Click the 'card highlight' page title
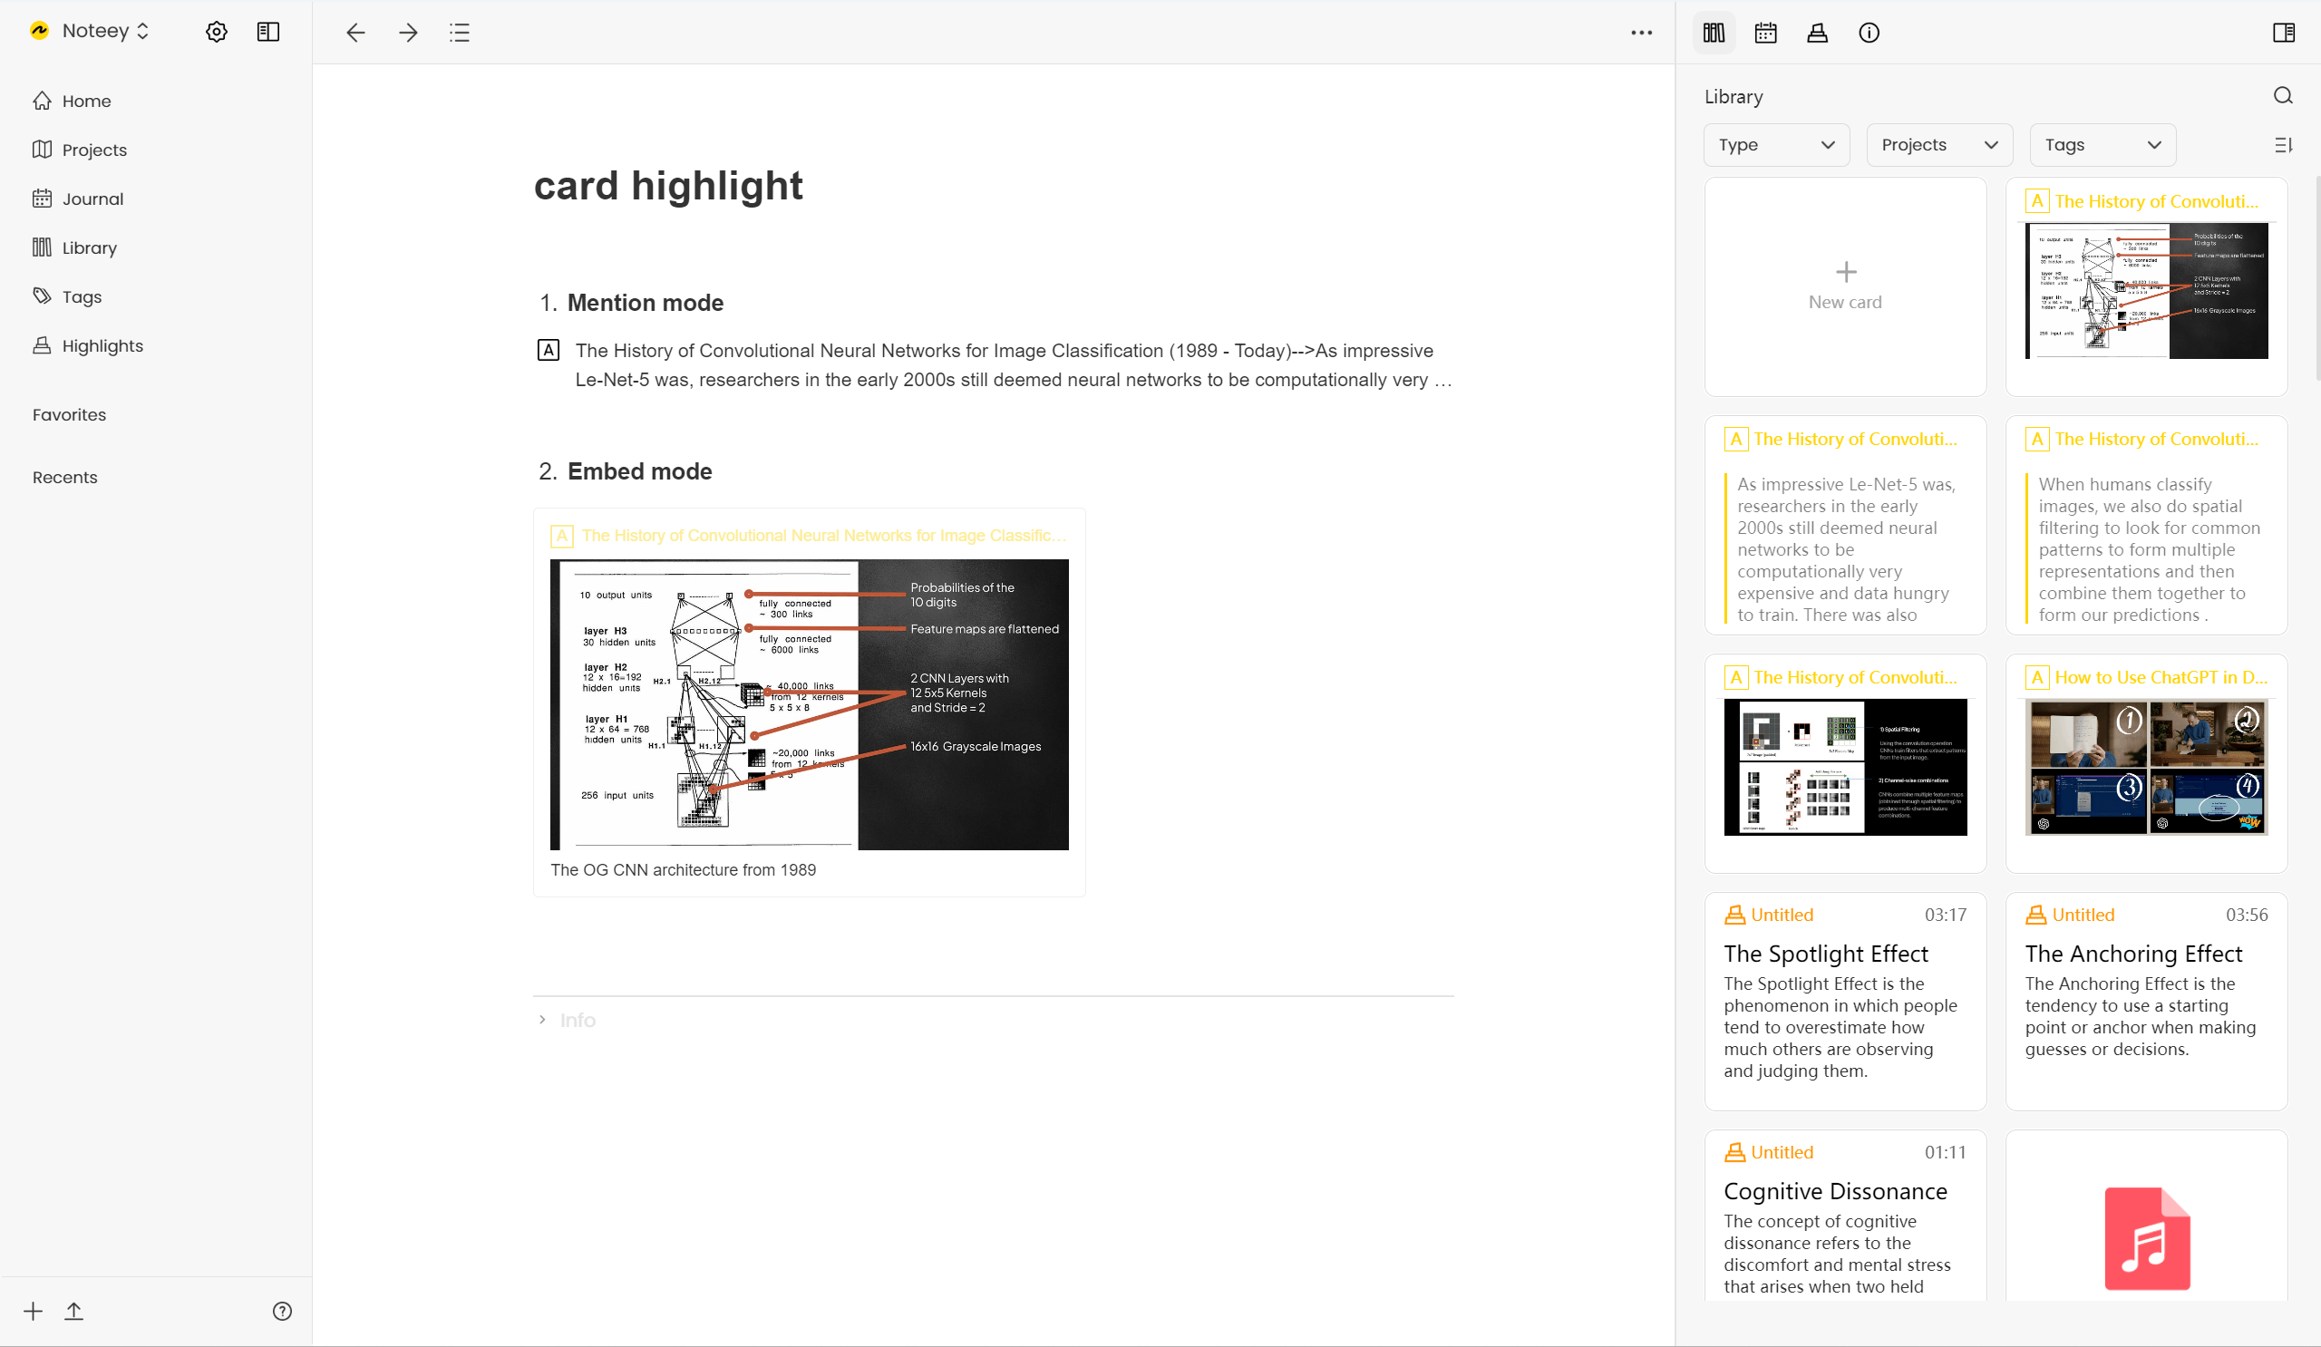The image size is (2321, 1347). [669, 185]
